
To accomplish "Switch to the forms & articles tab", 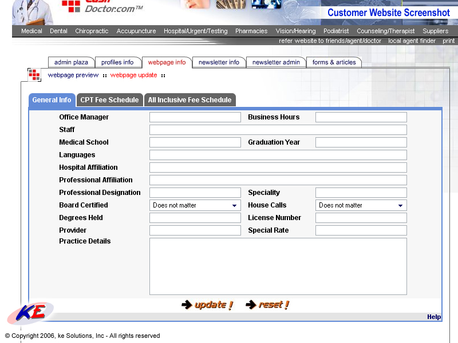I will [334, 62].
